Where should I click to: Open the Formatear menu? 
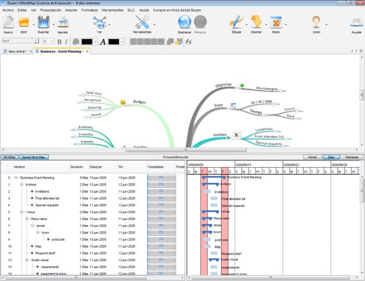90,10
